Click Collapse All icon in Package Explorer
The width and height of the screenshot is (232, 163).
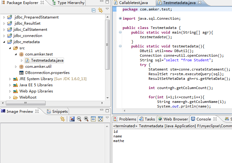[94, 10]
